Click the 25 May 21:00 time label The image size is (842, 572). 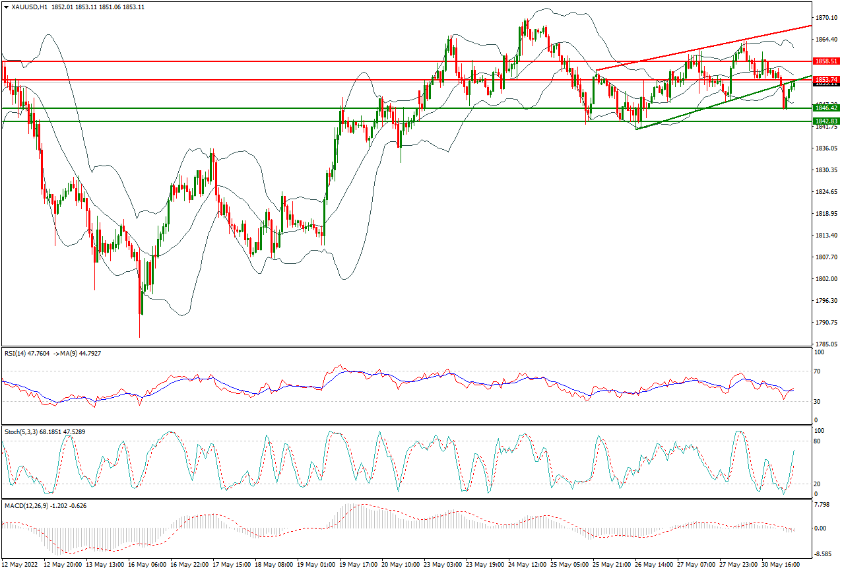point(612,565)
